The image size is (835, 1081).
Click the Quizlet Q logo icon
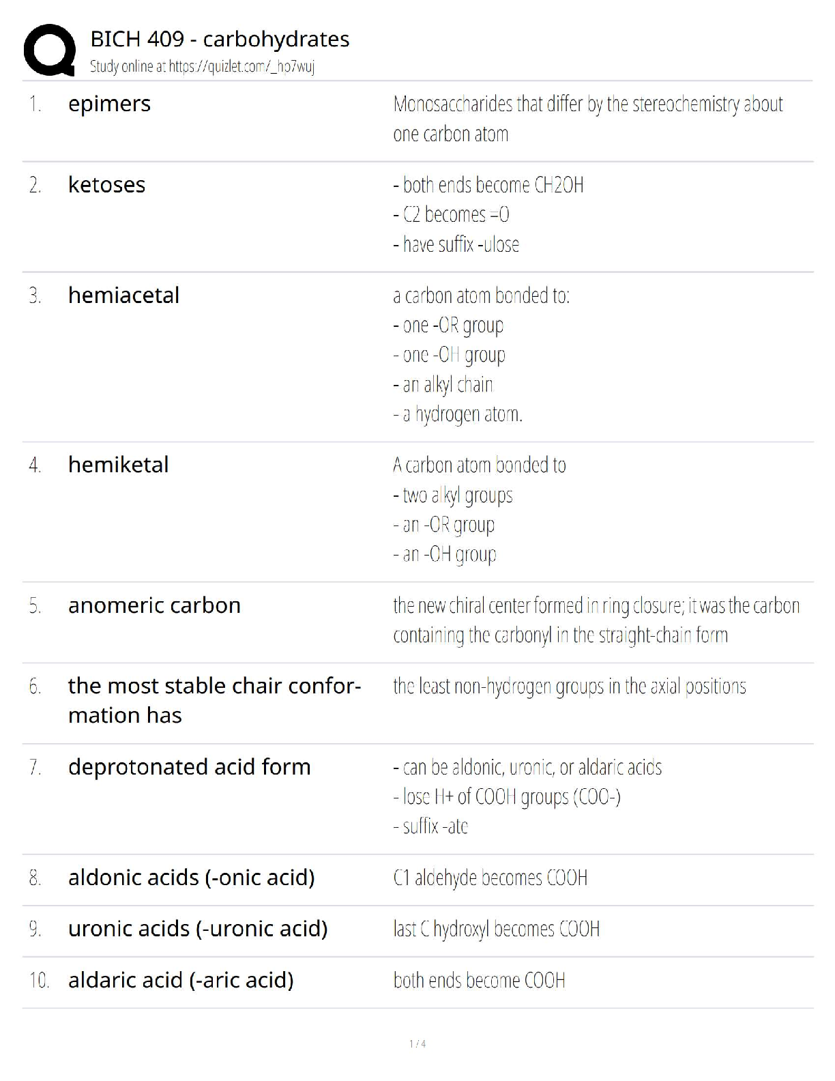49,50
